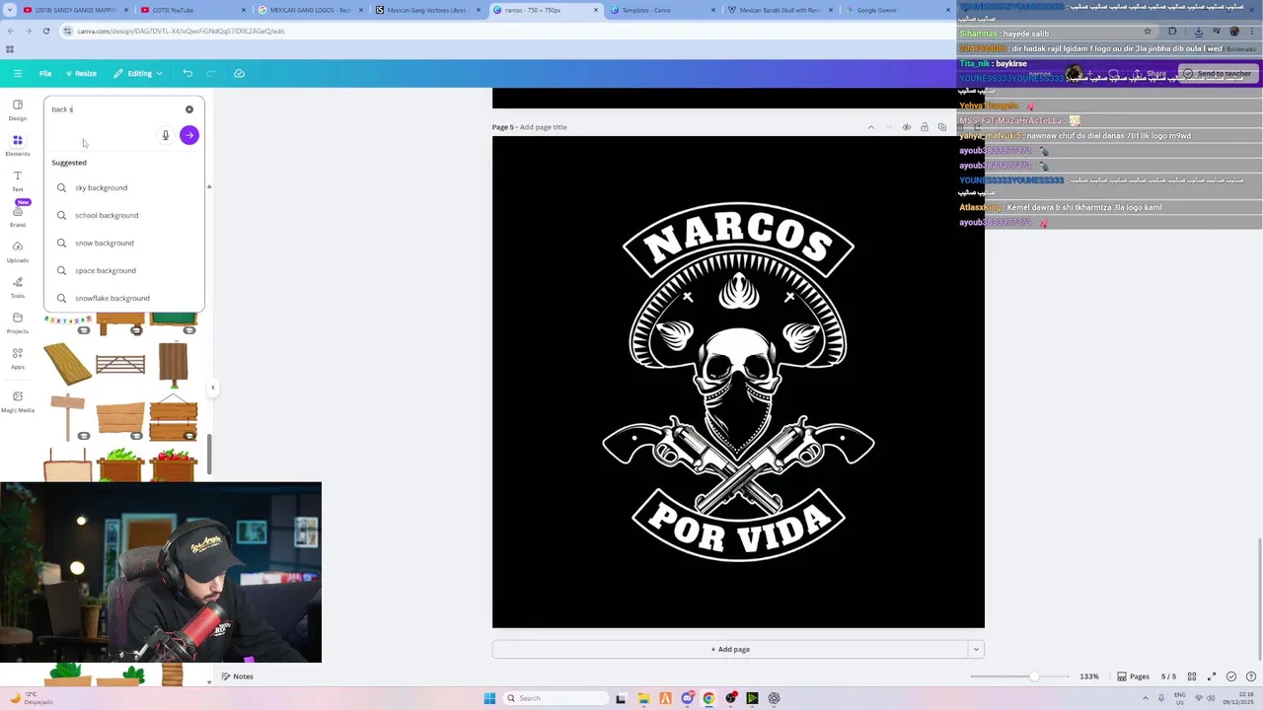Open Chrome from the taskbar

click(708, 698)
